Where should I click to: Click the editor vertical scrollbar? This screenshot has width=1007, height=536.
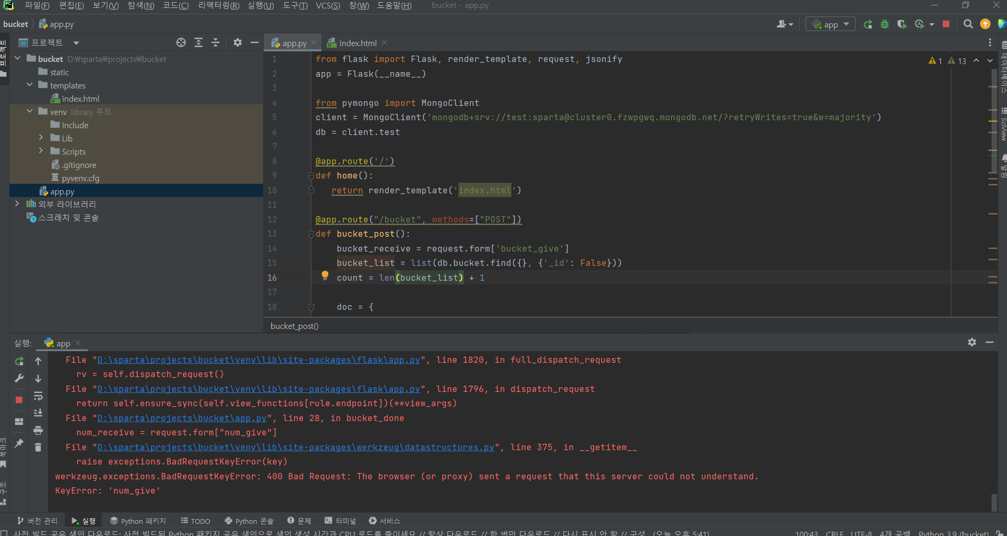pyautogui.click(x=993, y=122)
